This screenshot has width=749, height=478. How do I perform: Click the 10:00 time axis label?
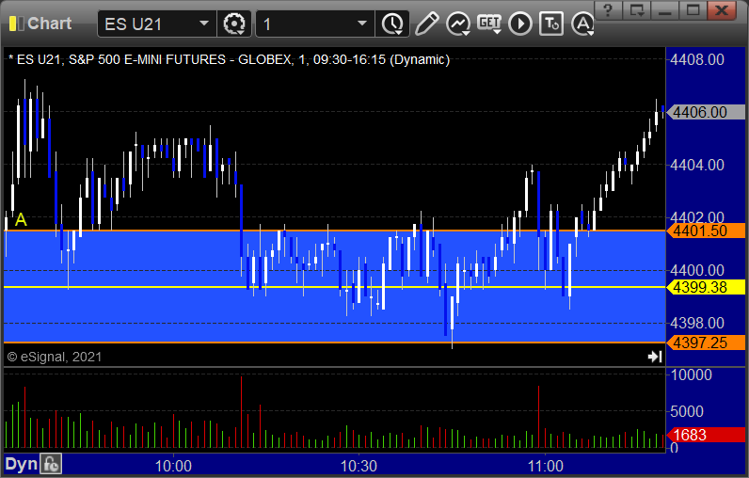coord(173,466)
